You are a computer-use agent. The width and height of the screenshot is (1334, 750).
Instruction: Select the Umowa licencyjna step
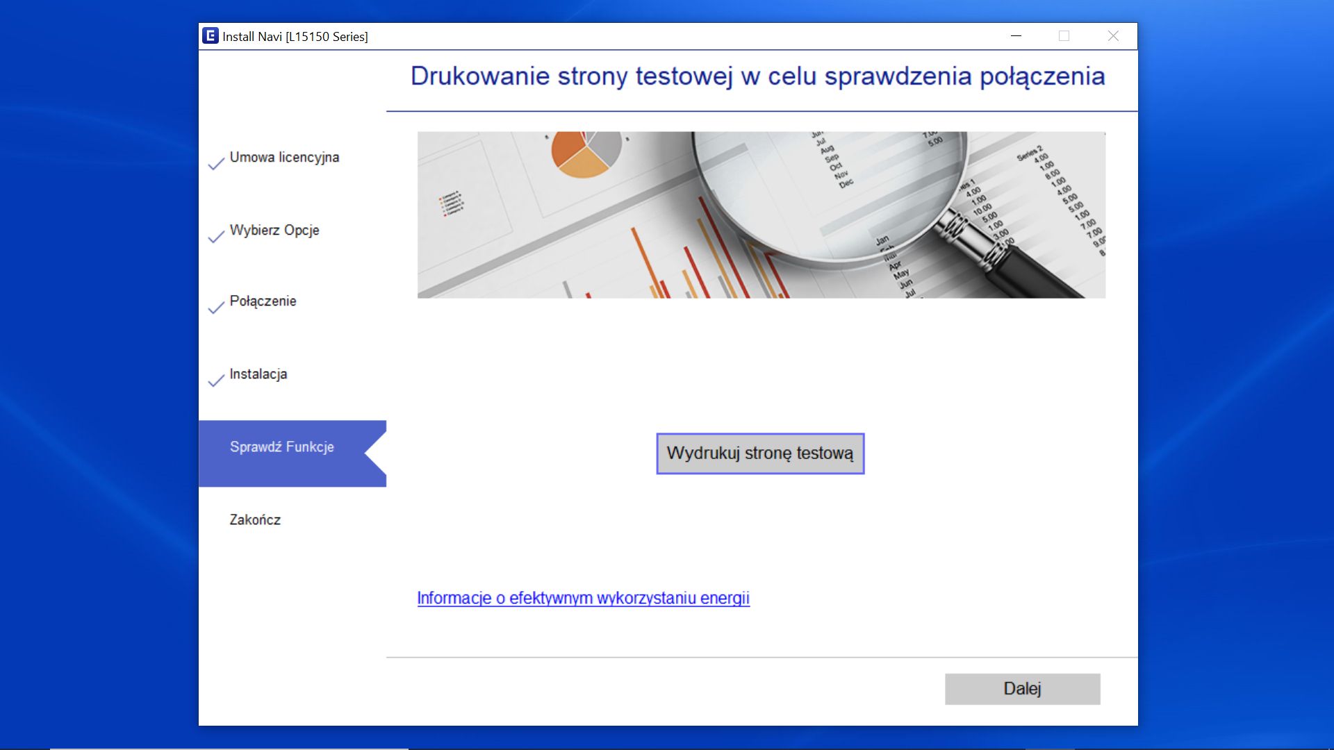coord(285,158)
